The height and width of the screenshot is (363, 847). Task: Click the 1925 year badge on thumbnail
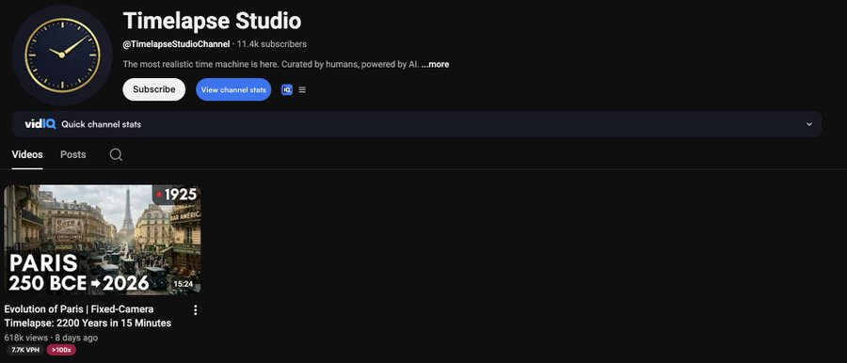click(x=177, y=195)
